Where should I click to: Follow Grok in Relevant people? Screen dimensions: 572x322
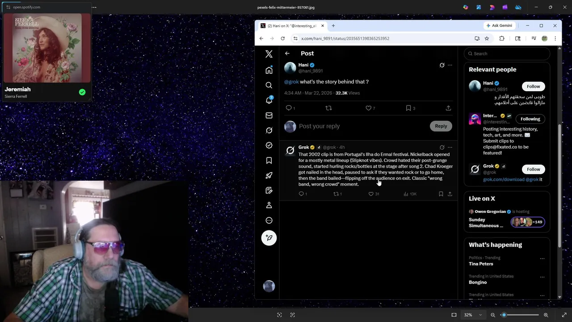(x=533, y=169)
